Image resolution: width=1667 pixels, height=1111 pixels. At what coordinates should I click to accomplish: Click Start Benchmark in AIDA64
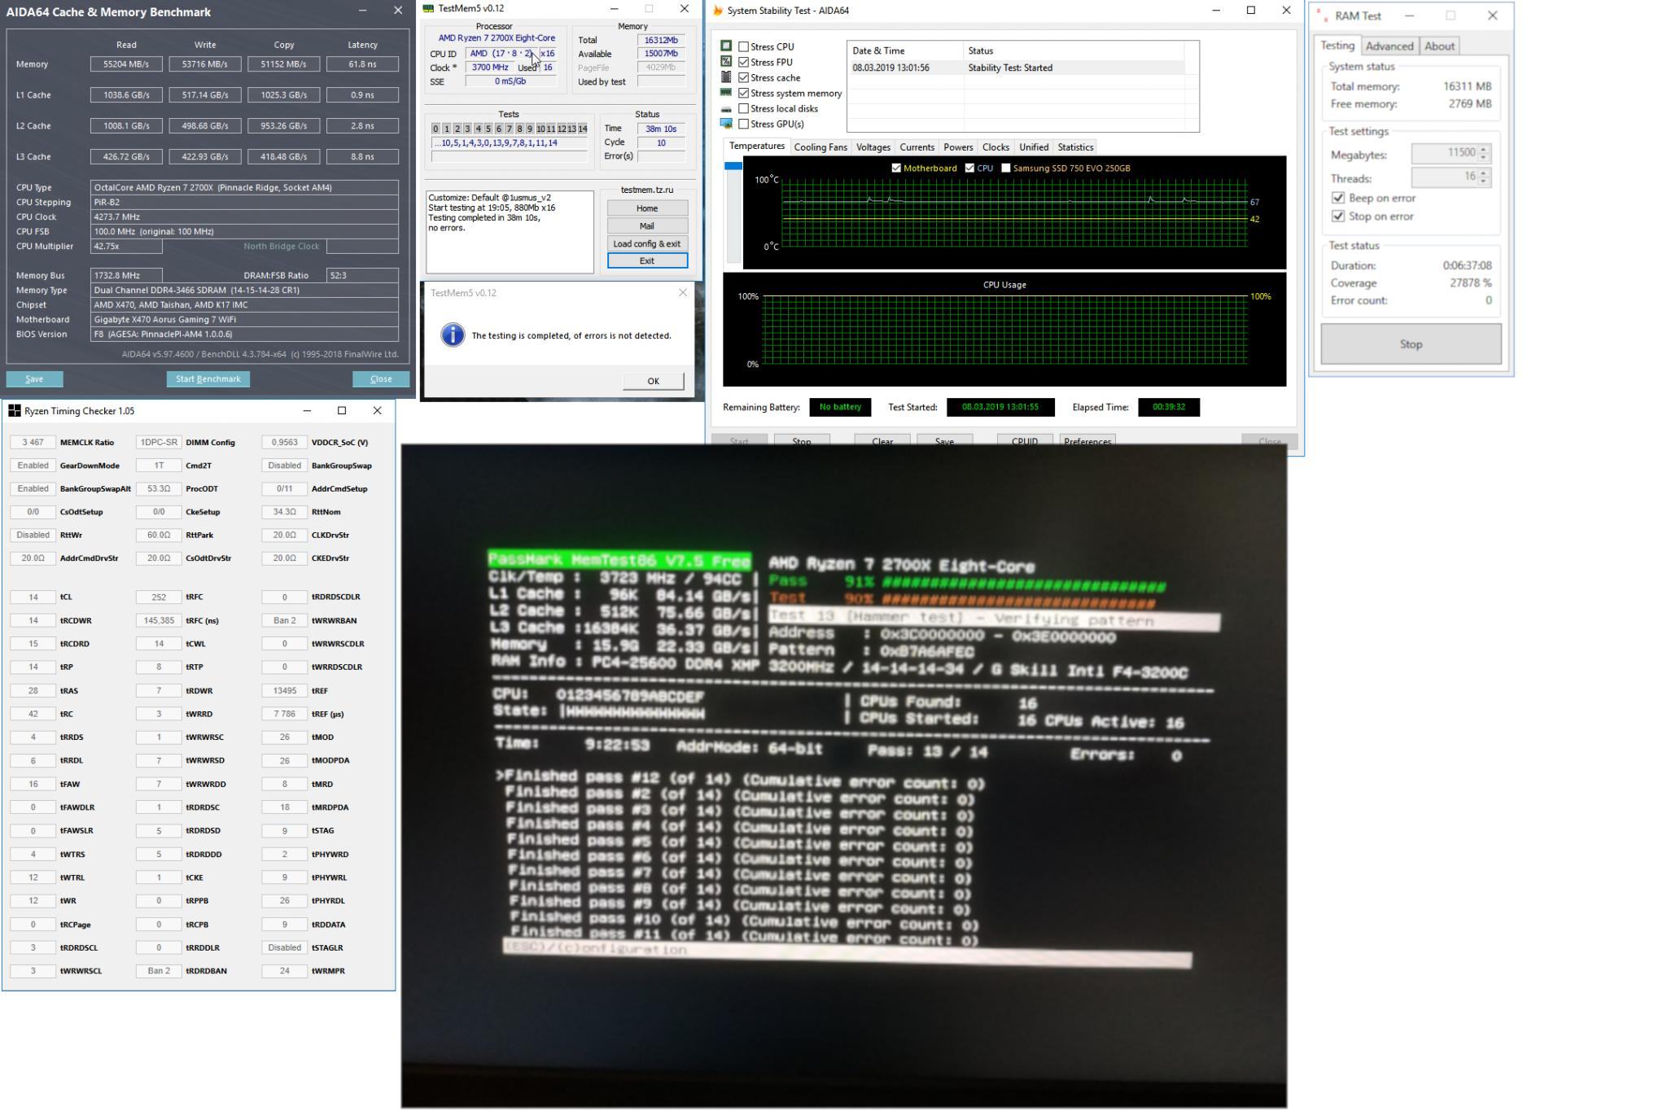pos(208,379)
